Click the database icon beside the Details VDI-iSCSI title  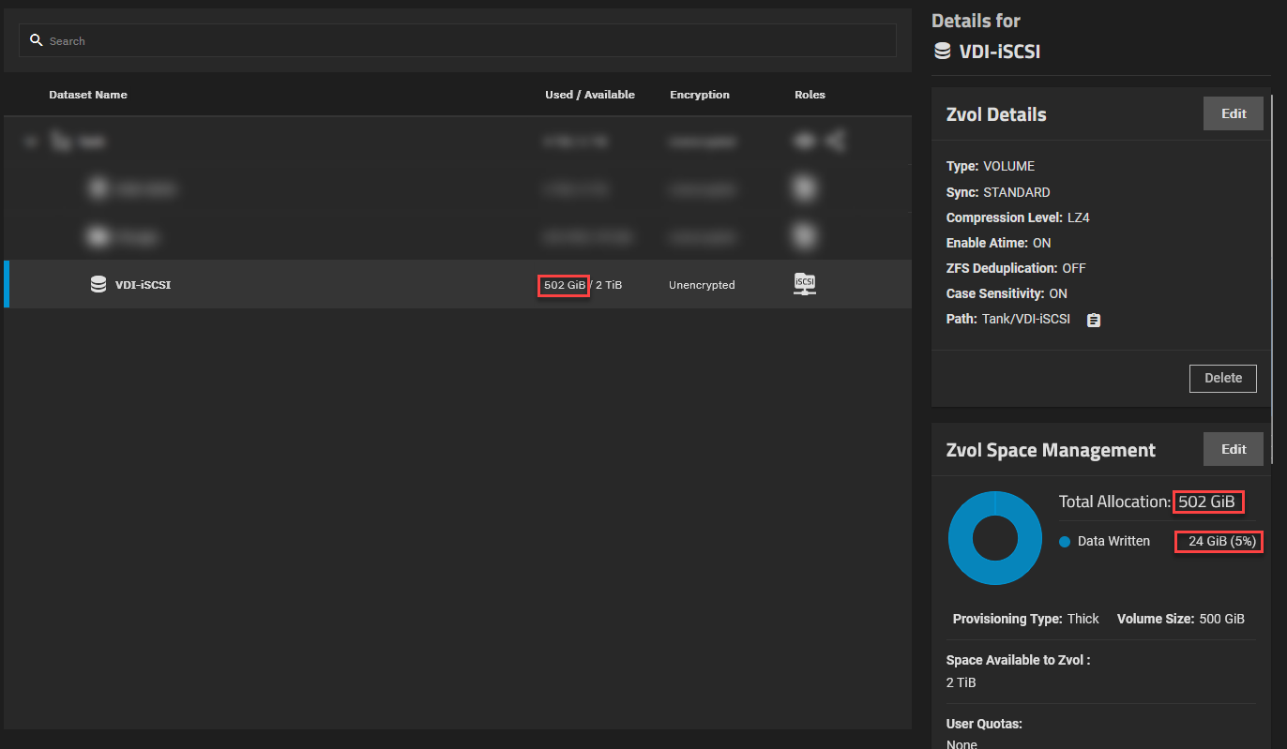click(941, 52)
